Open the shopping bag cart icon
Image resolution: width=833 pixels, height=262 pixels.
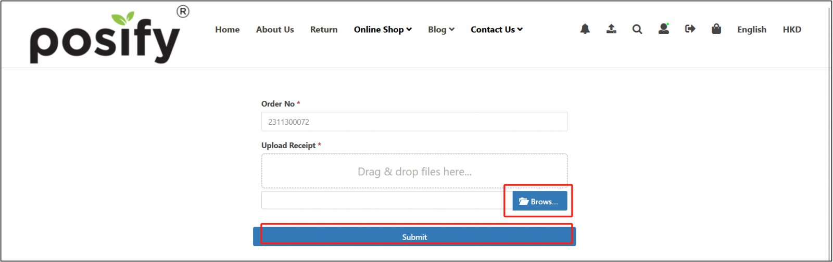(716, 29)
